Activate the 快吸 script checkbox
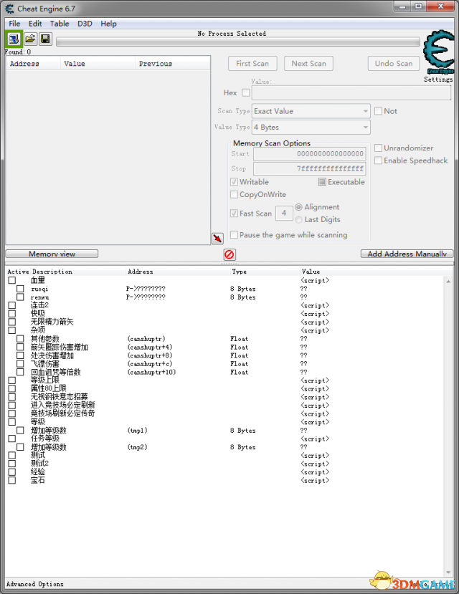This screenshot has height=594, width=459. (11, 314)
